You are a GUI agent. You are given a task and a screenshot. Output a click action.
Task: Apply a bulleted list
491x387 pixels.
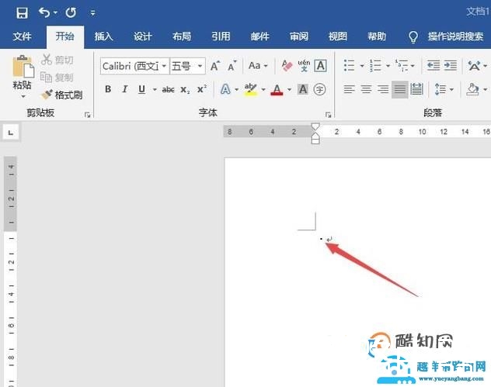349,66
